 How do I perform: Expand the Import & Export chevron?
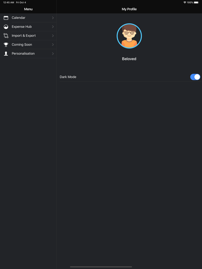[x=53, y=36]
